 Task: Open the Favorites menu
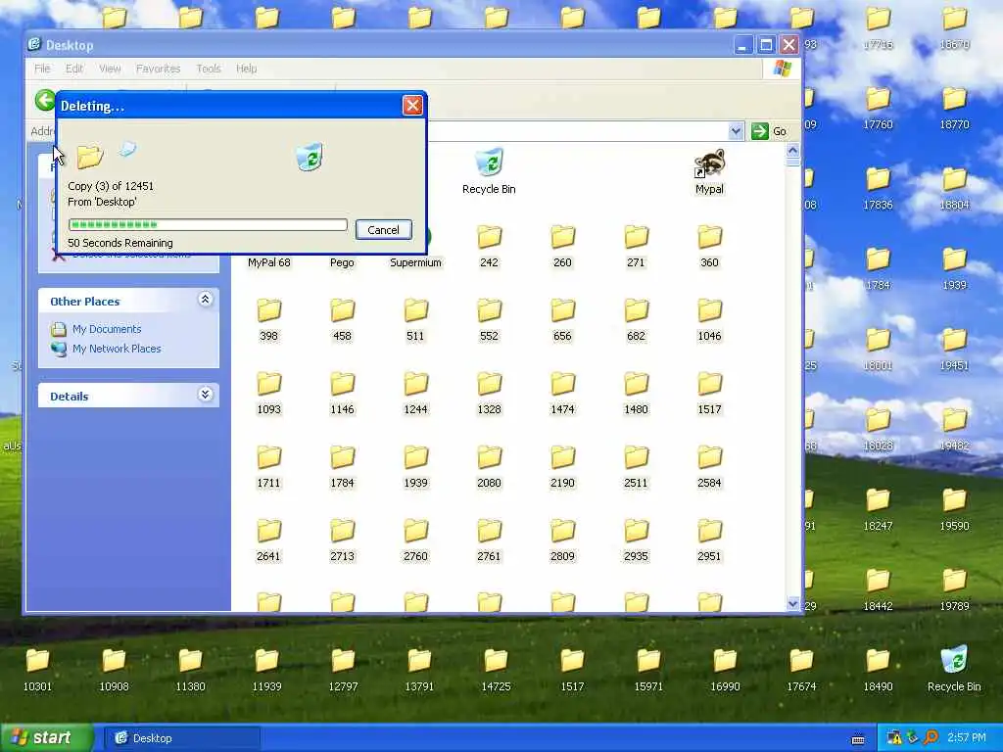[x=158, y=69]
